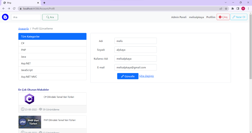The height and width of the screenshot is (133, 252).
Task: Click the En Çok Okunan Makaleler heading
Action: click(x=34, y=90)
